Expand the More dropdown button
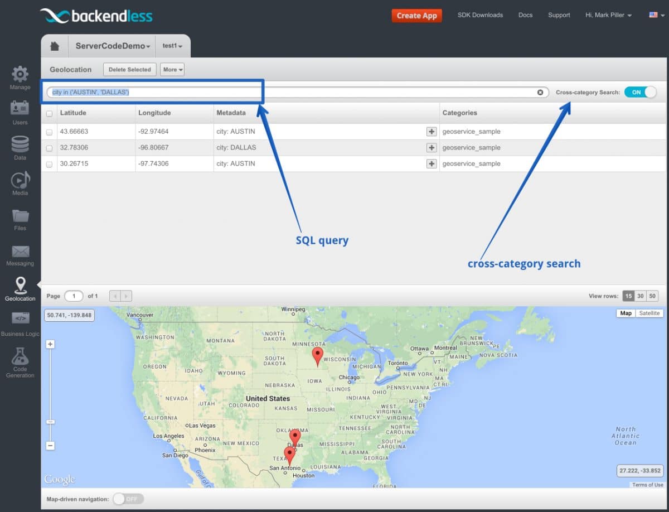The width and height of the screenshot is (669, 512). tap(172, 70)
